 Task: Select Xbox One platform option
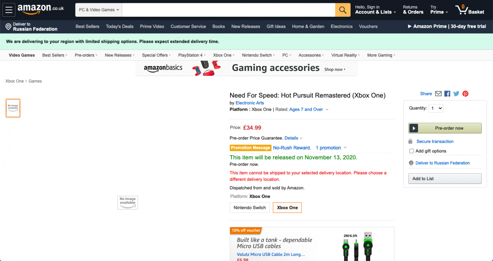(x=287, y=207)
